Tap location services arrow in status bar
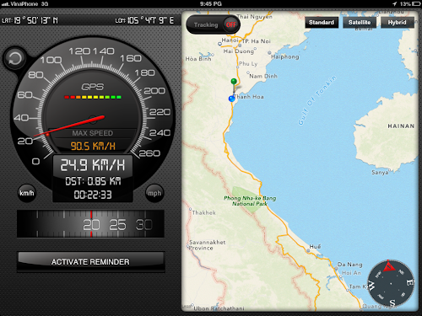Viewport: 422px width, 316px height. tap(395, 4)
